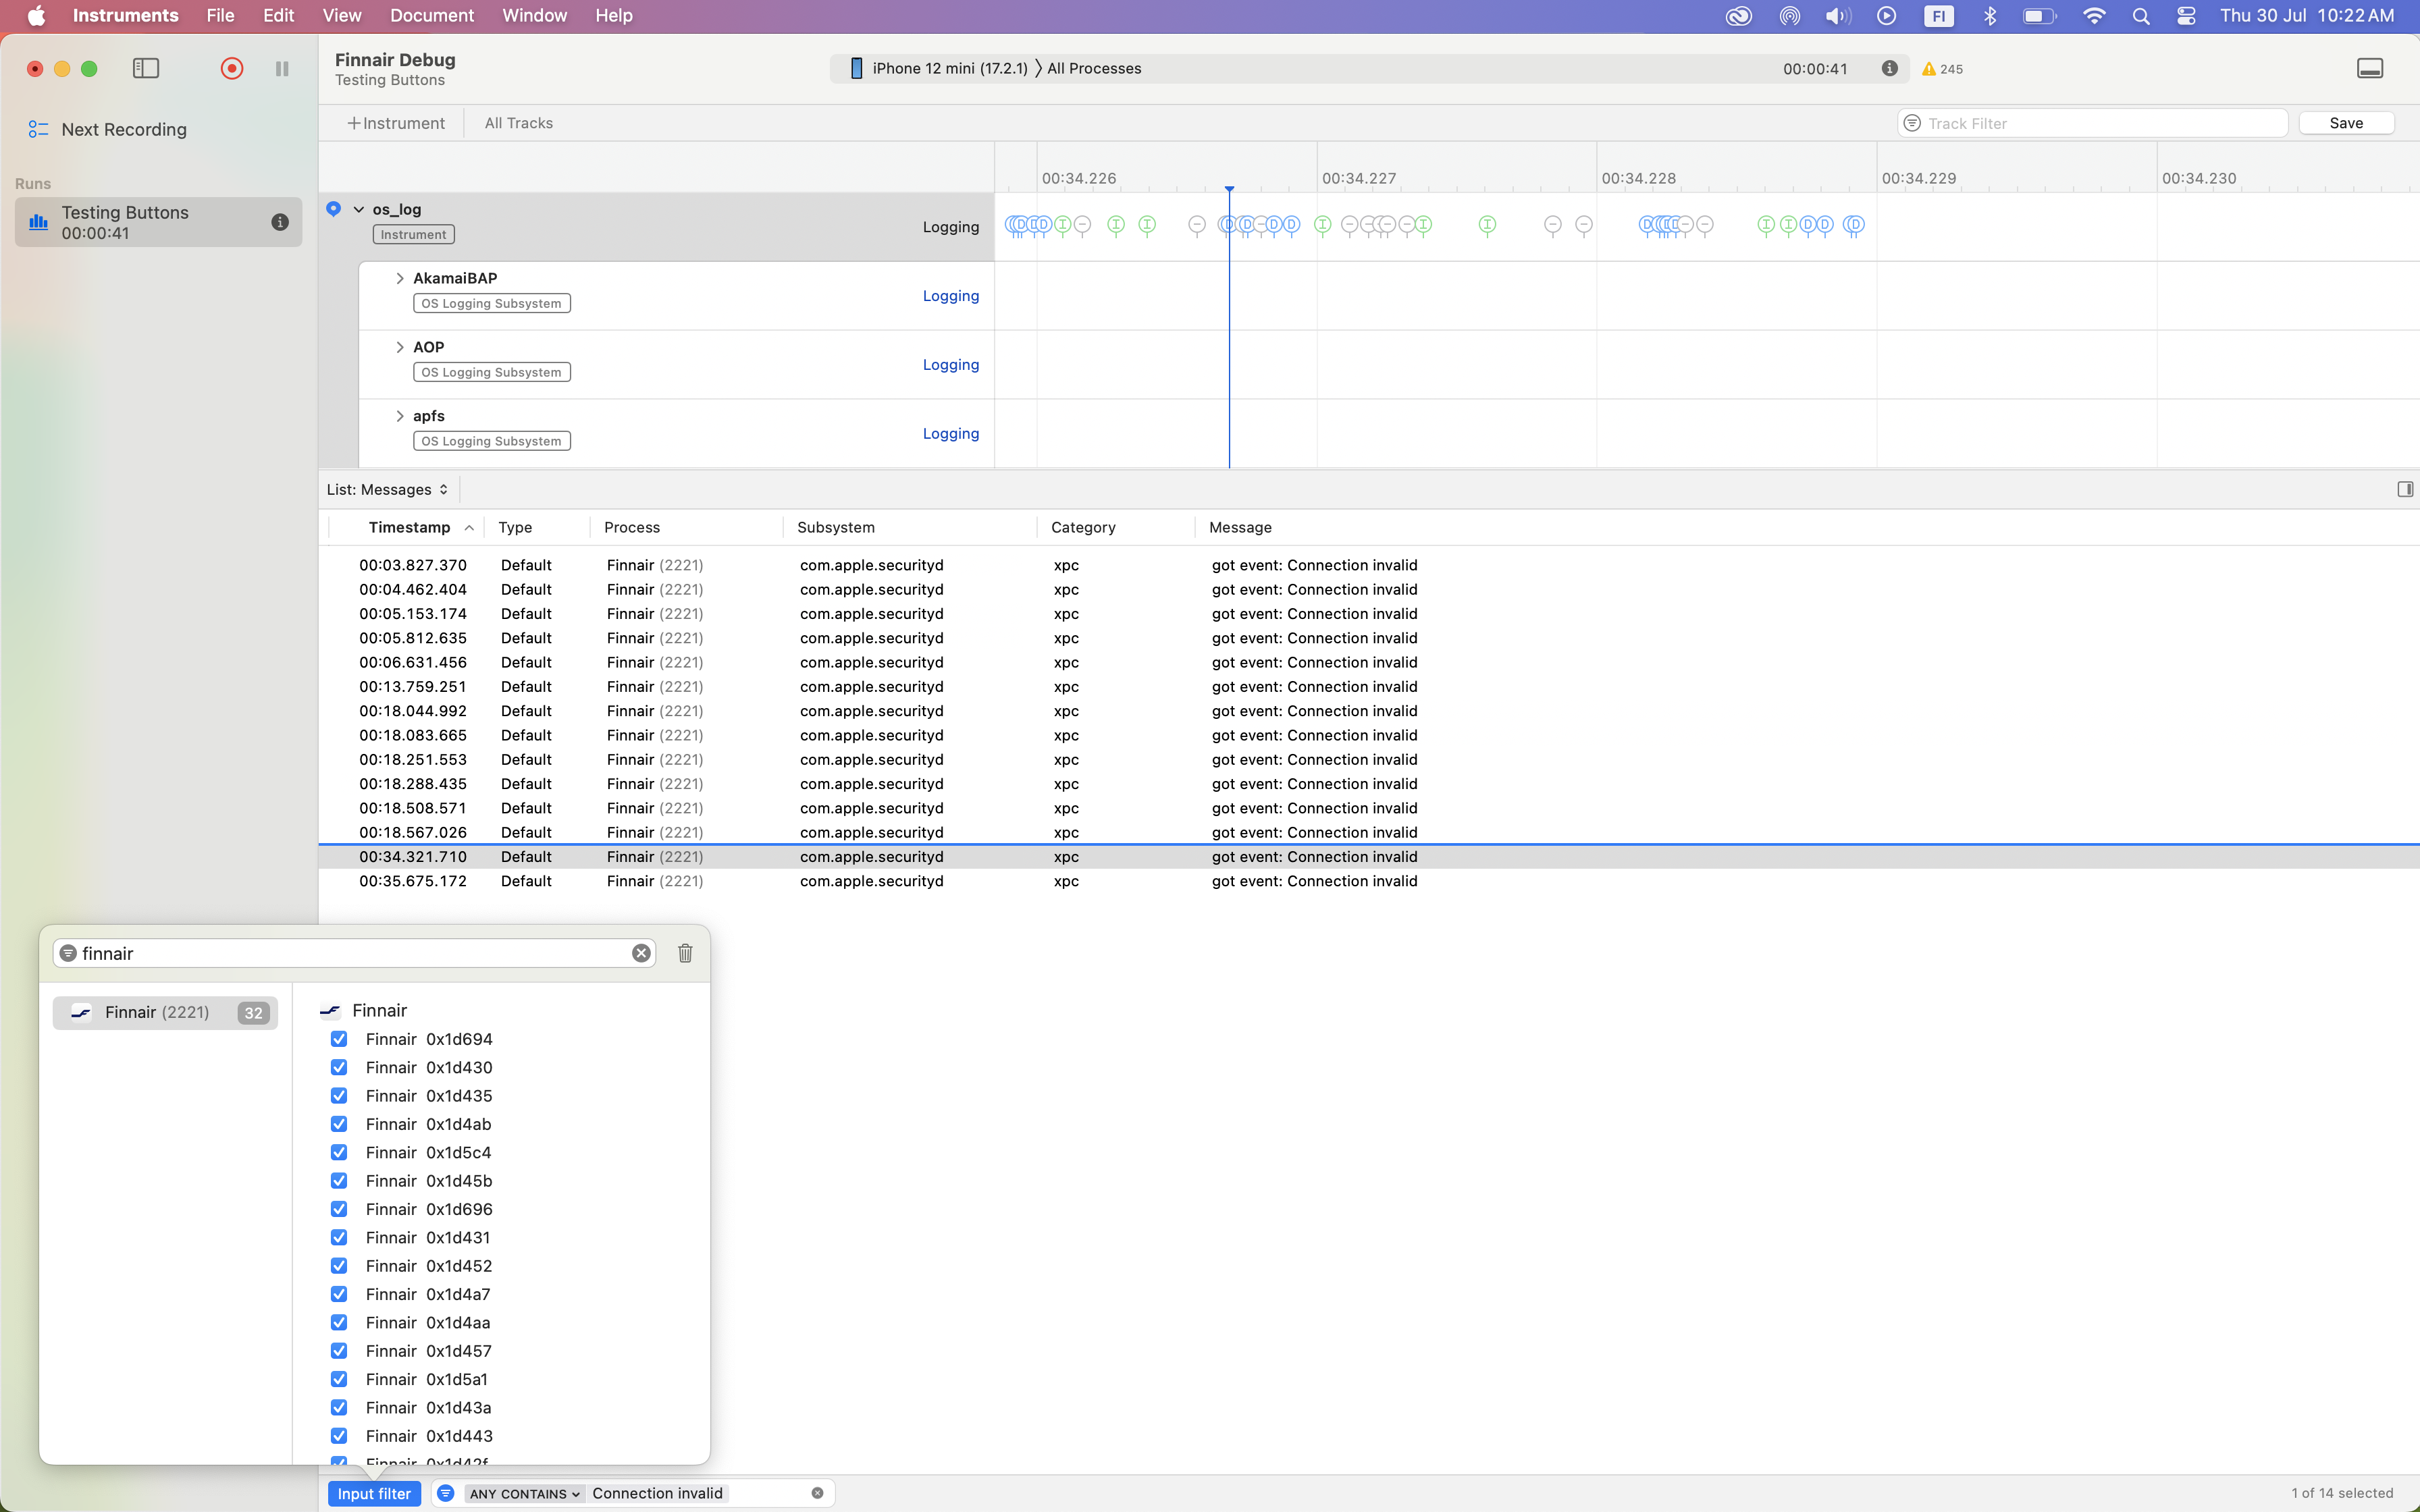Click the info icon next to 00:00:41
Viewport: 2420px width, 1512px height.
coord(1889,68)
